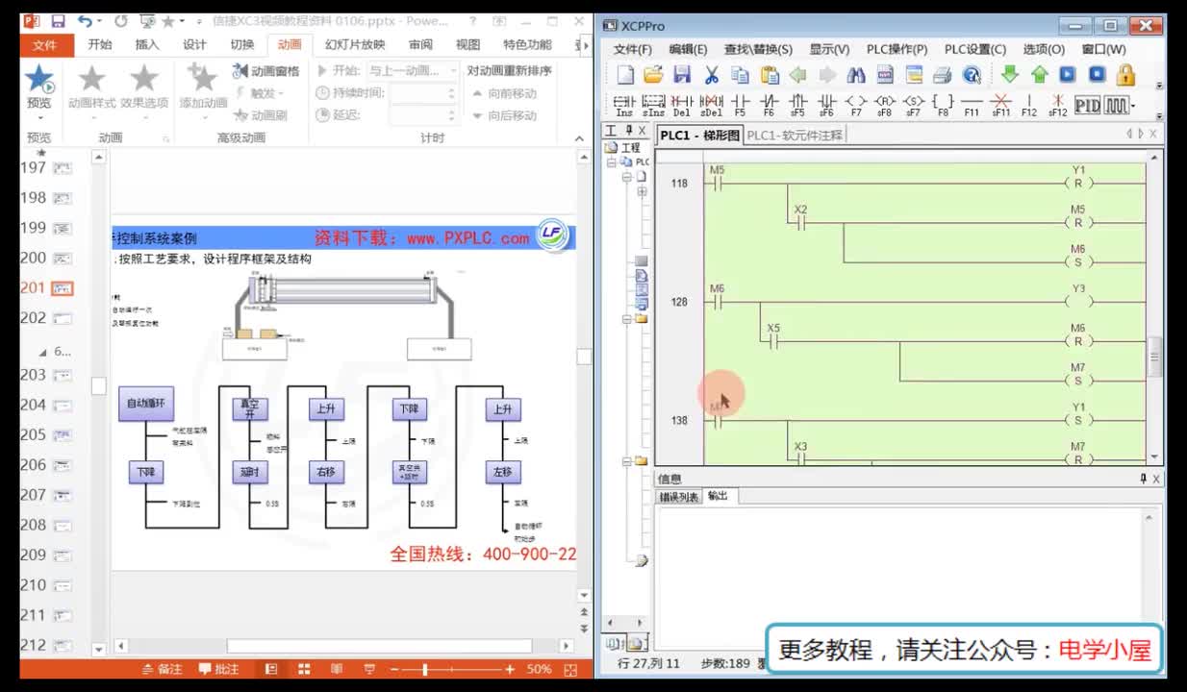Viewport: 1187px width, 692px height.
Task: Pin the project tree panel
Action: [x=629, y=132]
